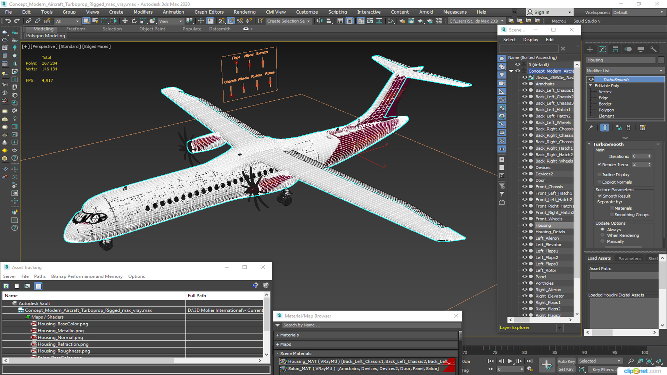Click the large Set Keys plus-key button
The width and height of the screenshot is (667, 375).
546,365
